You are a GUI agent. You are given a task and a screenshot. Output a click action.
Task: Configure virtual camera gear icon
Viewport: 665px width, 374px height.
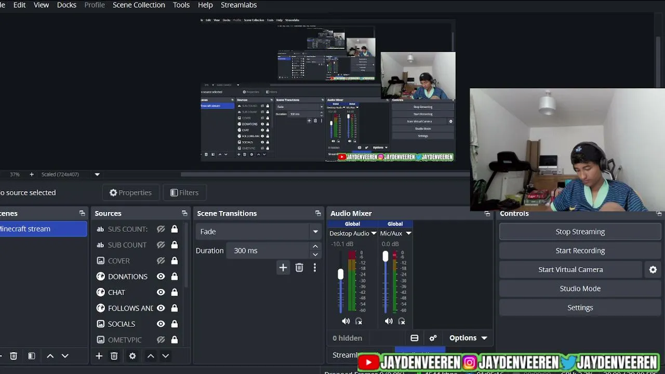tap(653, 270)
